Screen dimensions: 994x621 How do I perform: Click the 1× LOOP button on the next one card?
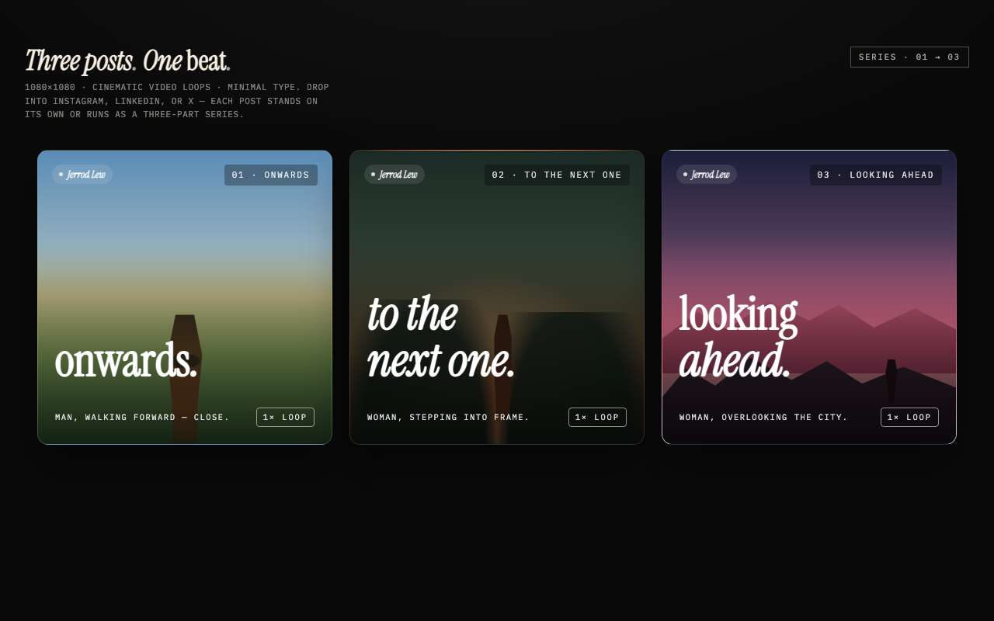pyautogui.click(x=597, y=417)
